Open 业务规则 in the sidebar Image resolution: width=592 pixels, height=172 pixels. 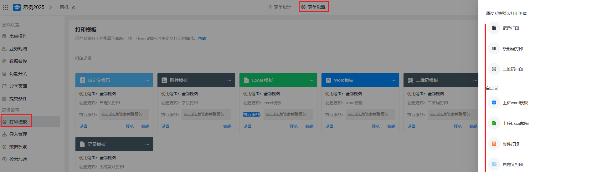point(18,49)
